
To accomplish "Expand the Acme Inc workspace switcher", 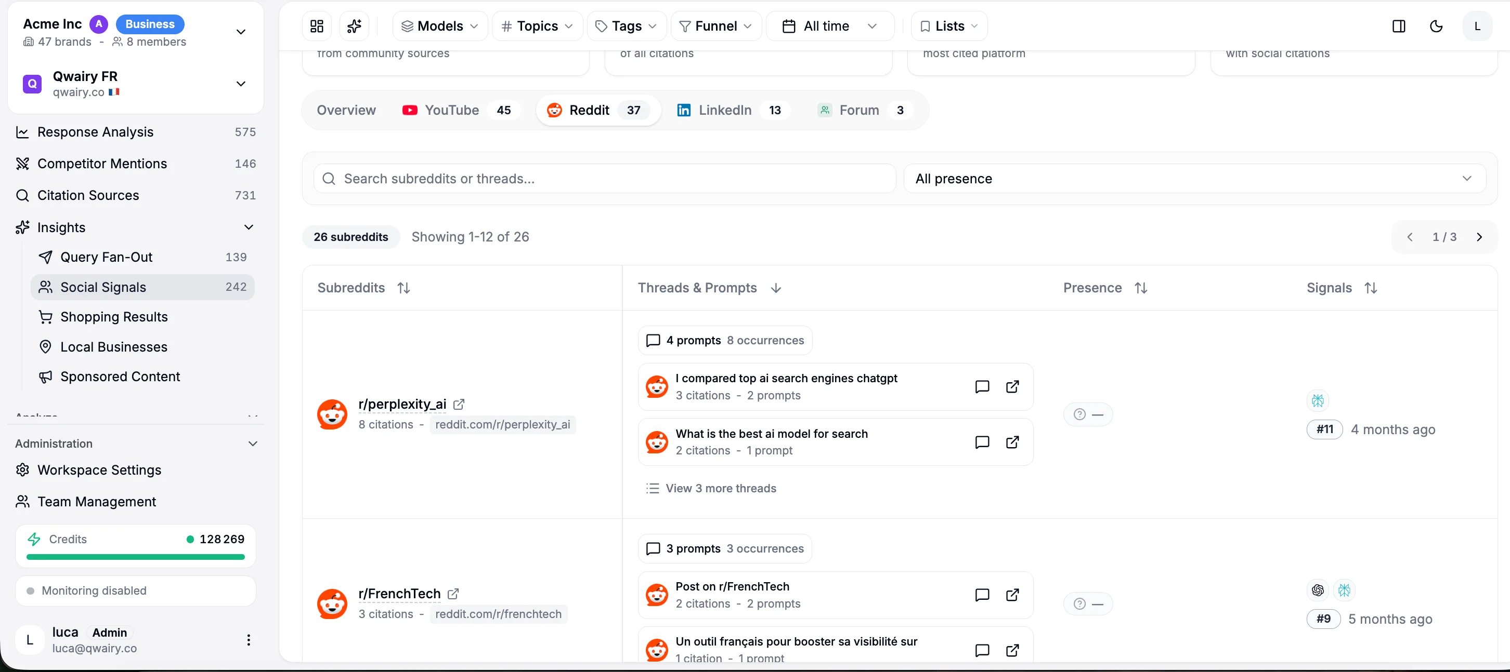I will [x=240, y=32].
